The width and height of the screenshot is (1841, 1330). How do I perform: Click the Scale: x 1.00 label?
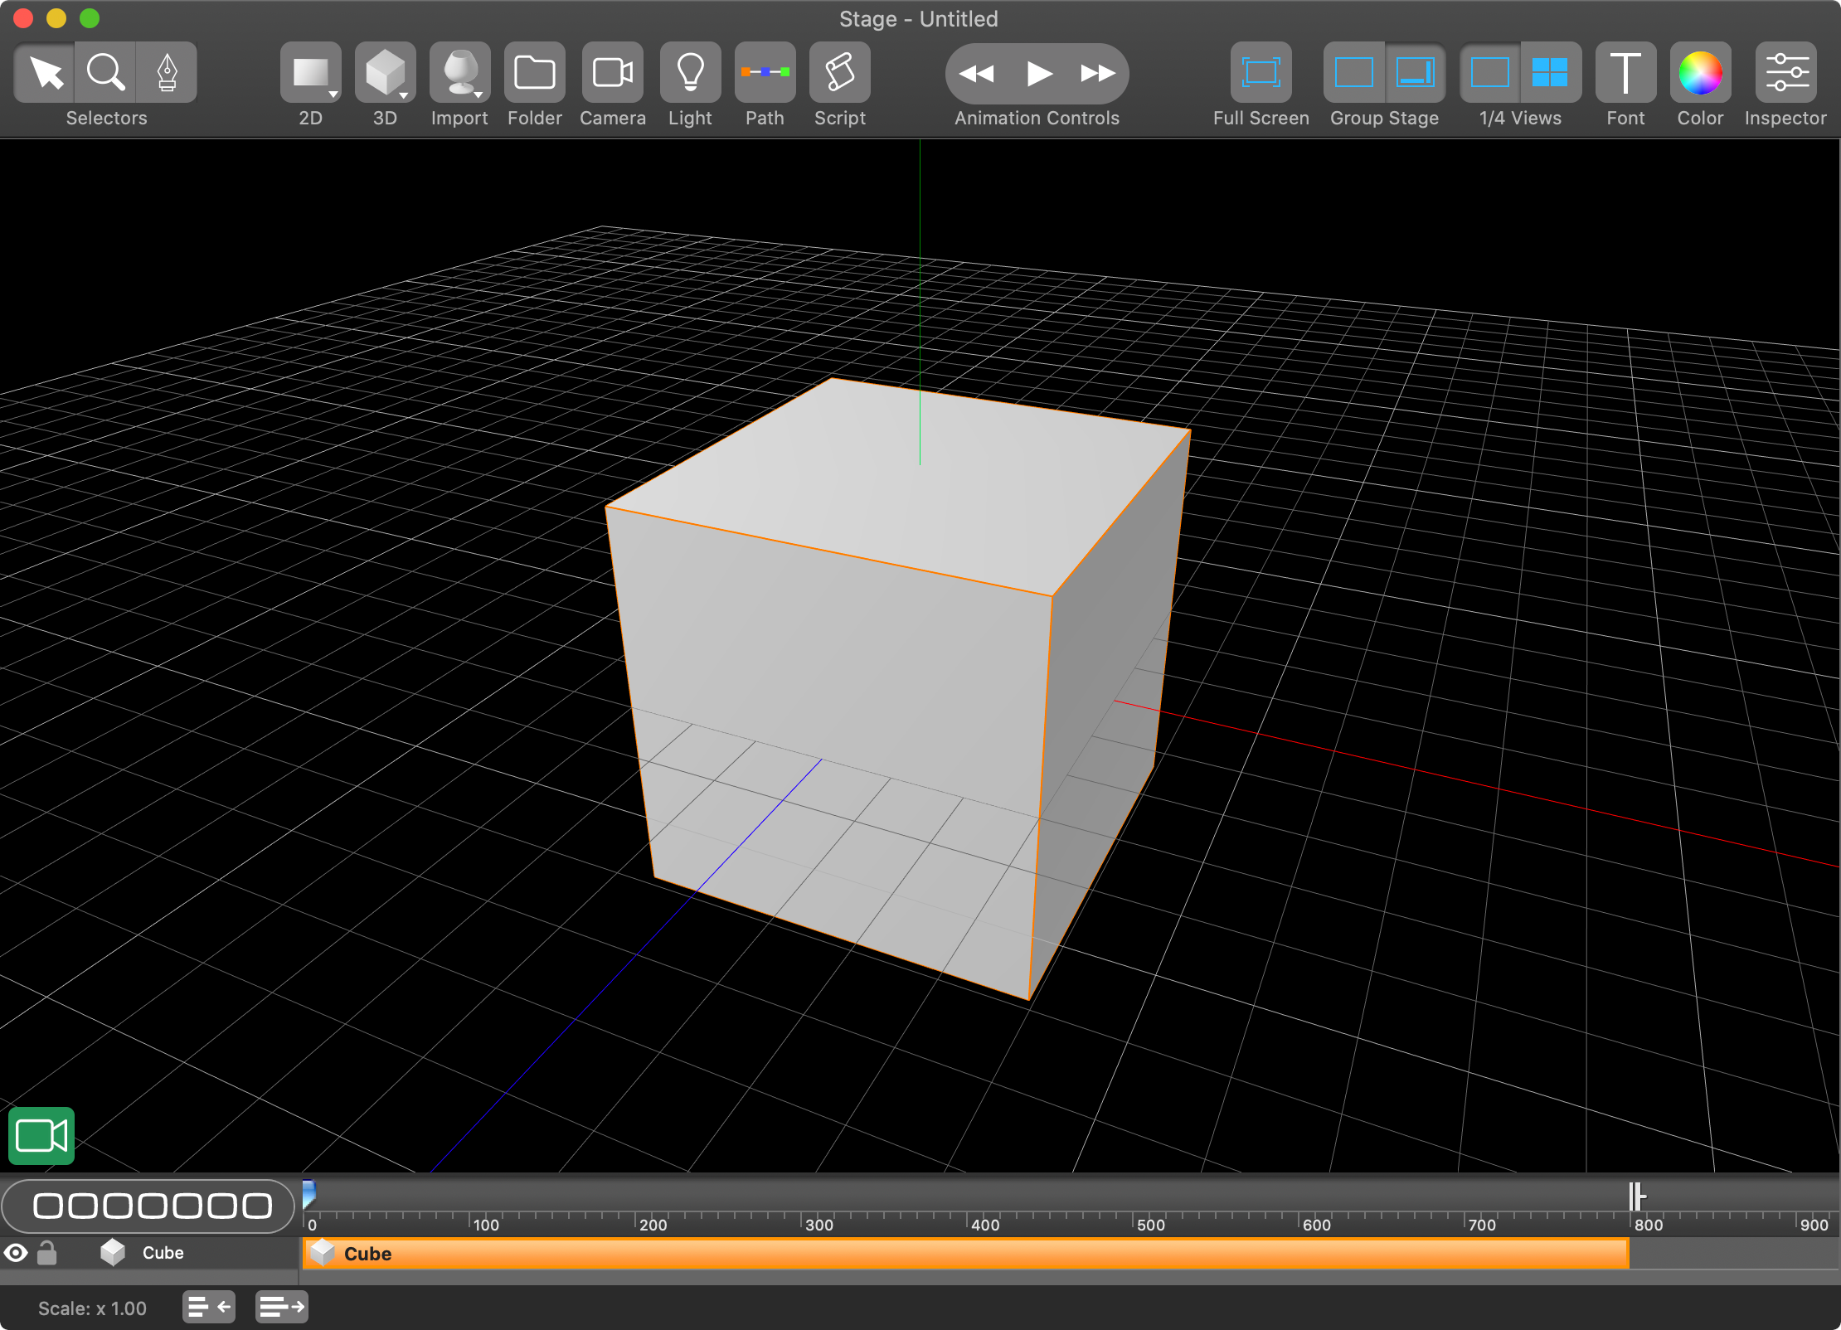pos(92,1308)
